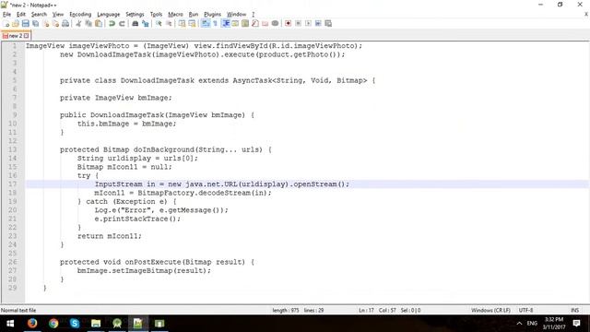Toggle Word Wrap toolbar icon
Screen dimensions: 590x332
coord(206,23)
